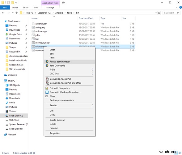The height and width of the screenshot is (155, 182).
Task: Expand the CRC SHA submenu arrow
Action: (x=92, y=73)
